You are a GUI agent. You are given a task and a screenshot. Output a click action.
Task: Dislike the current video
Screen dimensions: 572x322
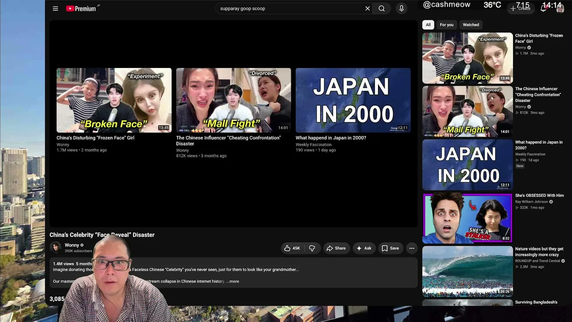click(x=312, y=248)
